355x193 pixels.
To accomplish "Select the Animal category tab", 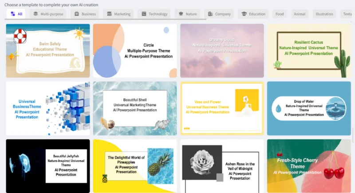I will point(300,14).
